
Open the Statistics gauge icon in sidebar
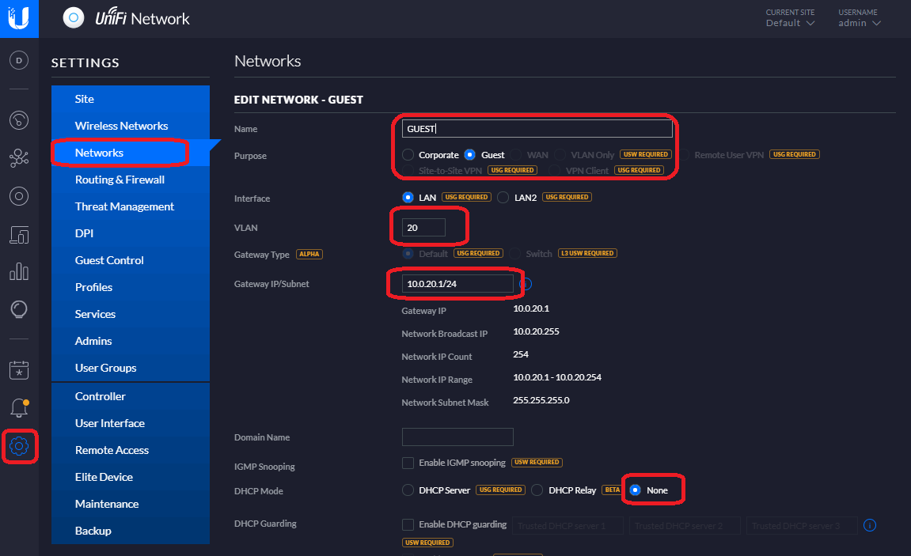click(x=19, y=120)
